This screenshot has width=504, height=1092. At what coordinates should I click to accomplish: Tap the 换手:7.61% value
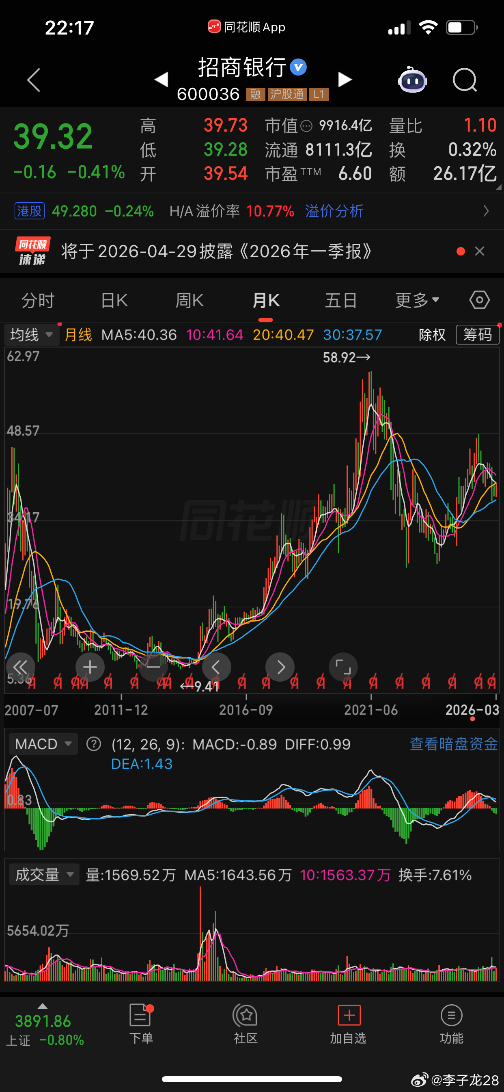(x=435, y=875)
